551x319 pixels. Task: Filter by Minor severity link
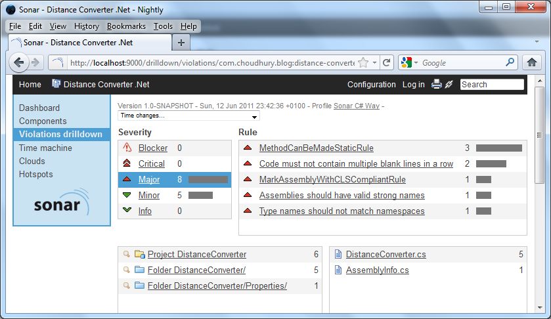click(x=149, y=195)
